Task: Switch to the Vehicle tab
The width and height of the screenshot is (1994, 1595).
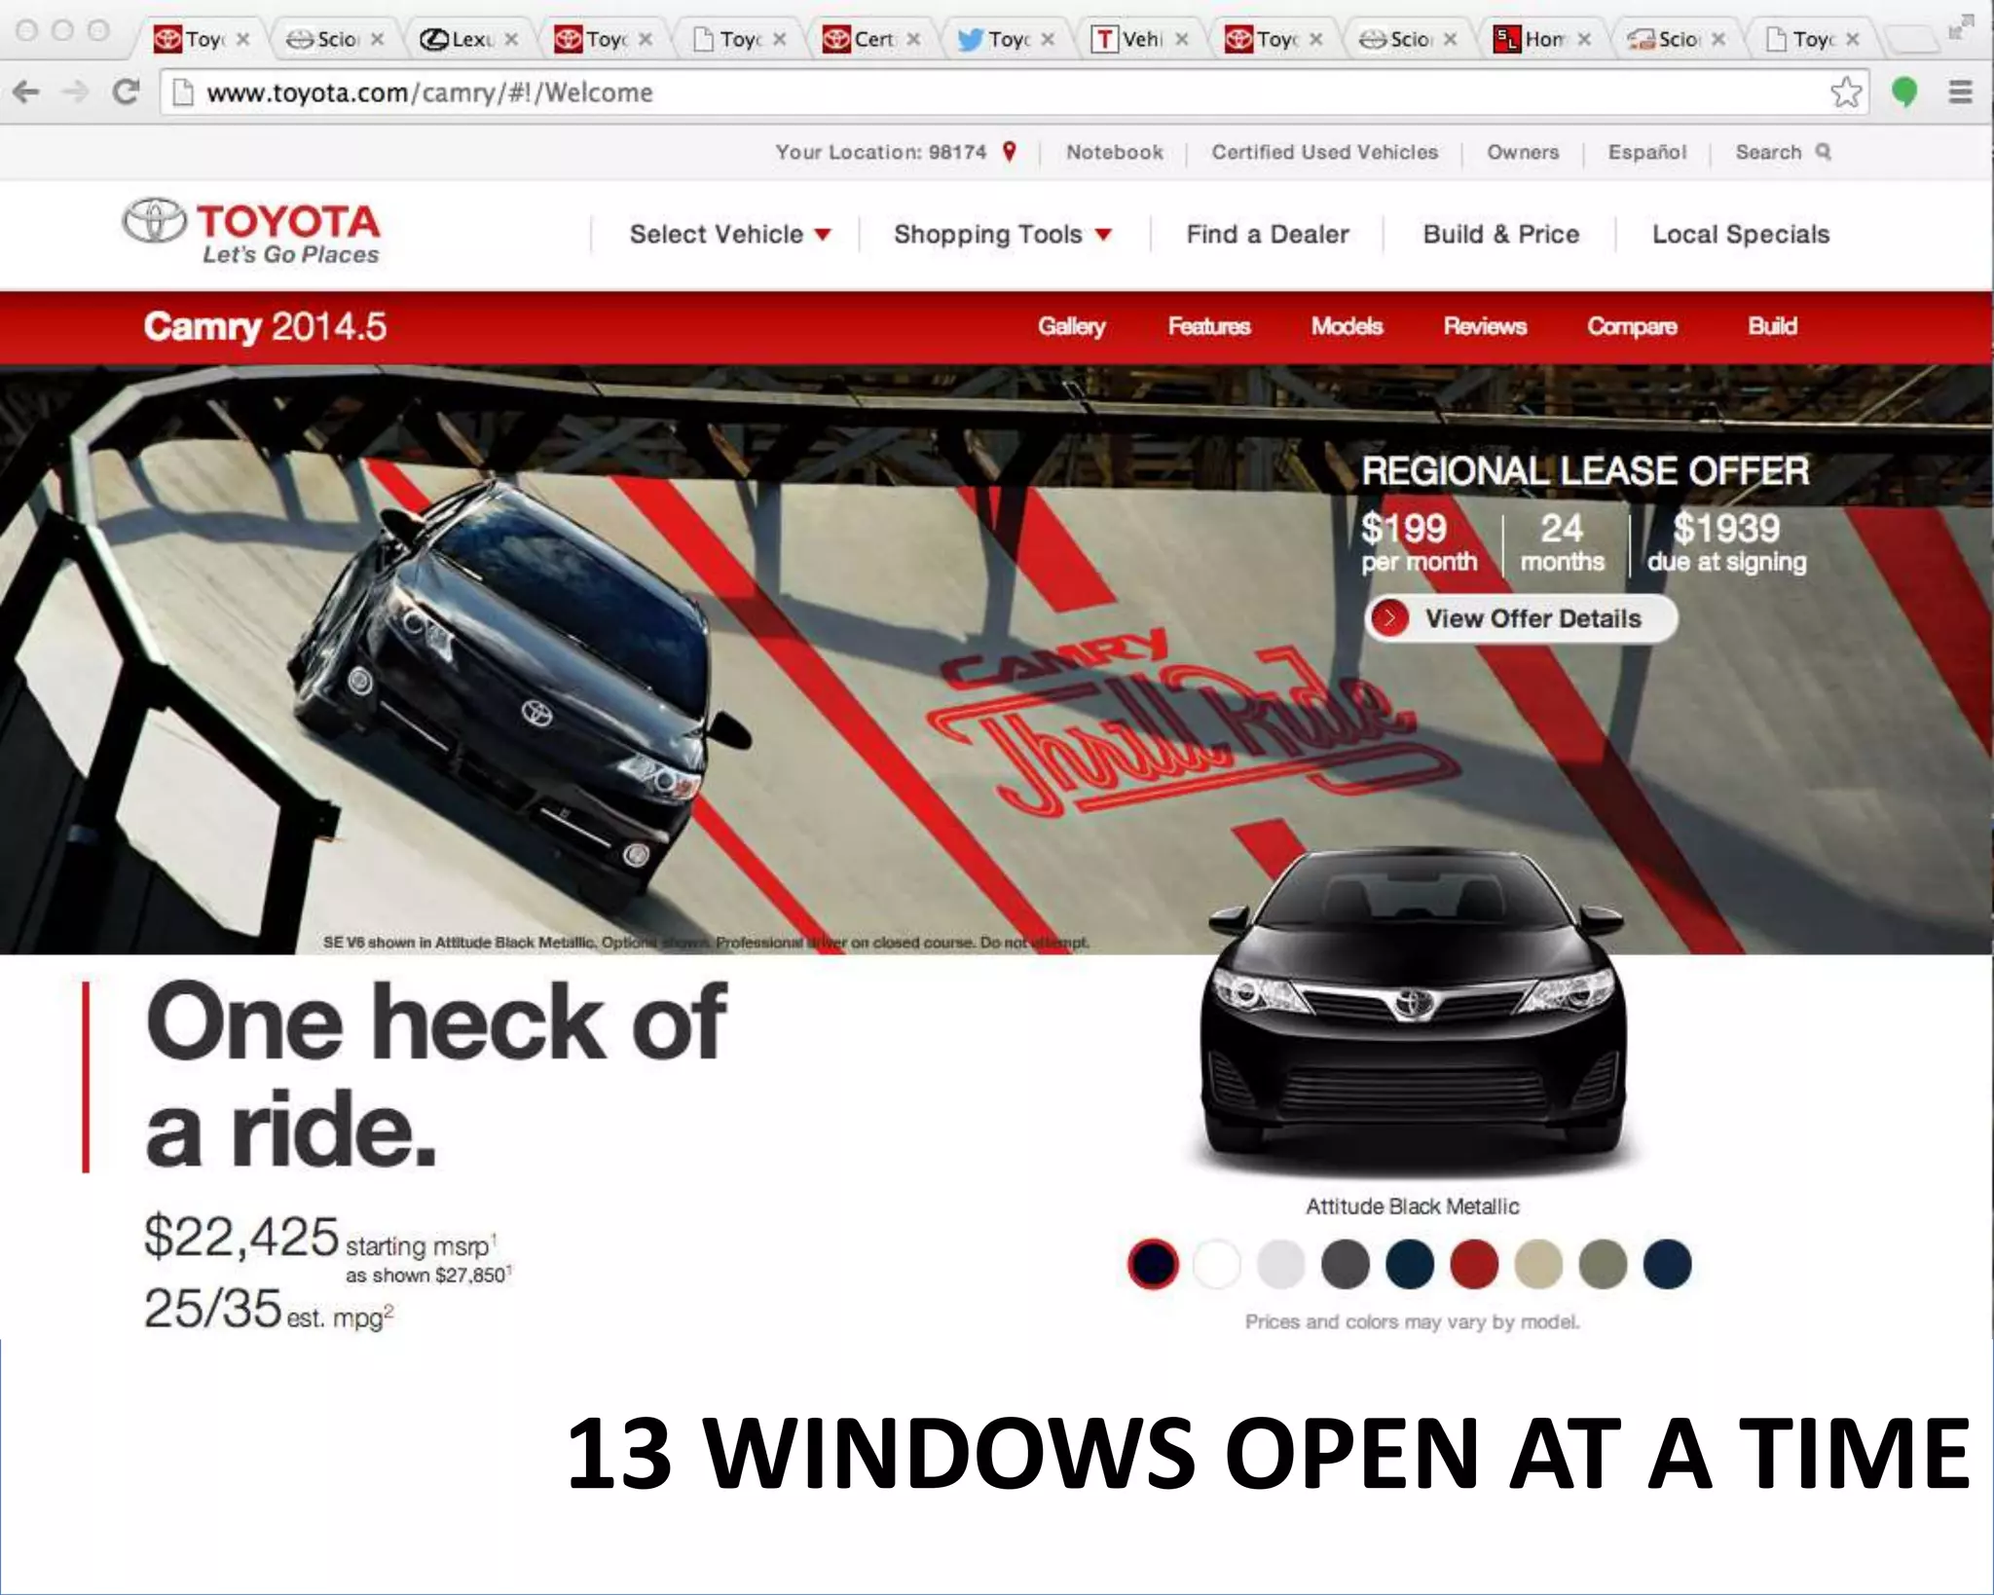Action: [x=1141, y=39]
